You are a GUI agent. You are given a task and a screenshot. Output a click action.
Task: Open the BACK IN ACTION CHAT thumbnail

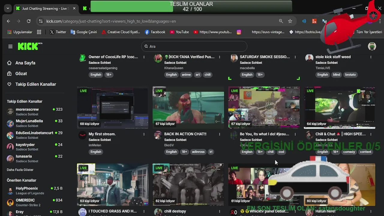coord(188,107)
